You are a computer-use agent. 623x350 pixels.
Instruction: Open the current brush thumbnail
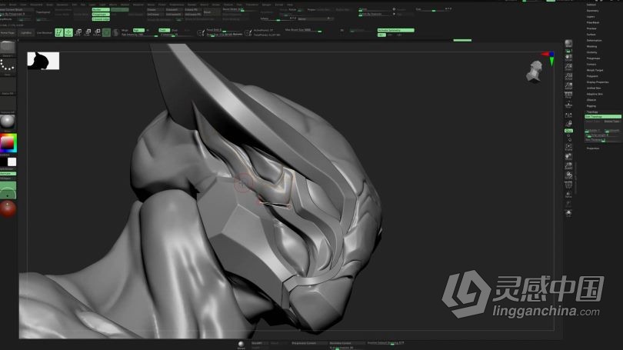point(8,48)
